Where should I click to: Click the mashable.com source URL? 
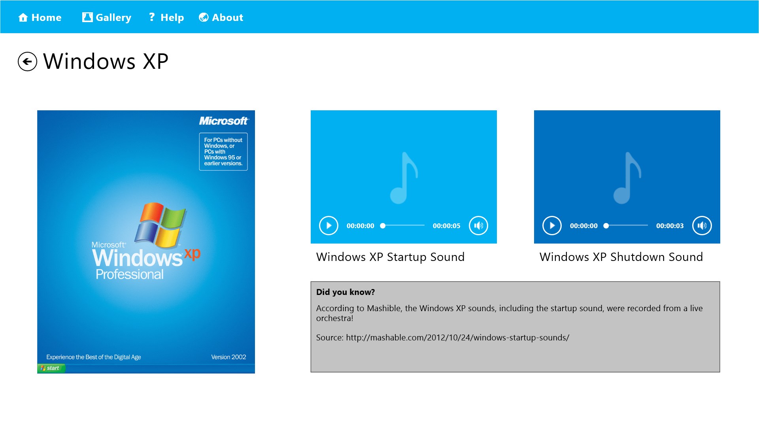click(x=457, y=338)
